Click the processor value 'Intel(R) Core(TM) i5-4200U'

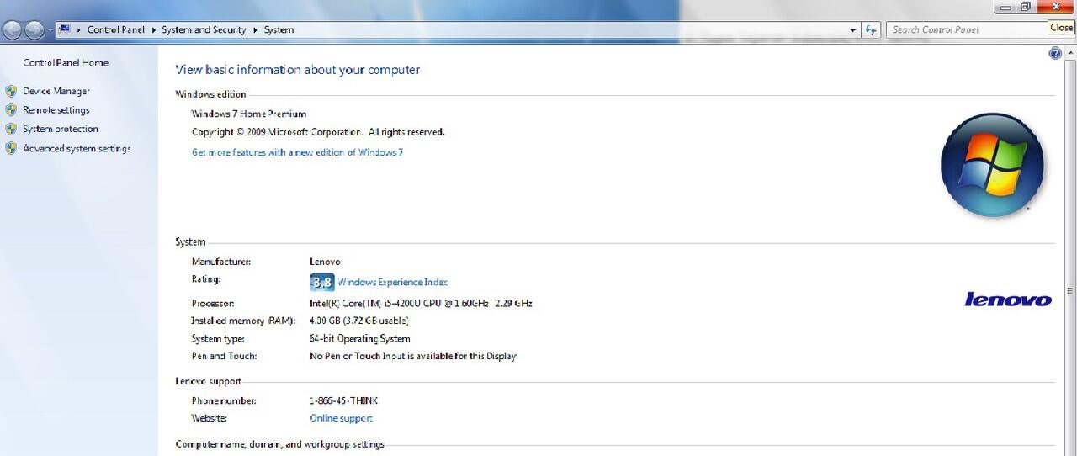coord(421,303)
